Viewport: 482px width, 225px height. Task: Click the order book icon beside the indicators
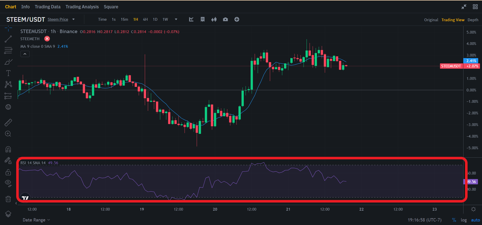pyautogui.click(x=203, y=19)
